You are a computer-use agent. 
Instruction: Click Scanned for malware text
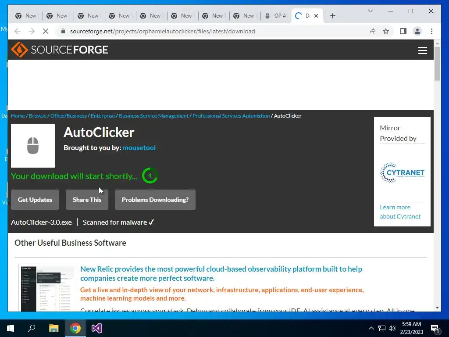118,222
